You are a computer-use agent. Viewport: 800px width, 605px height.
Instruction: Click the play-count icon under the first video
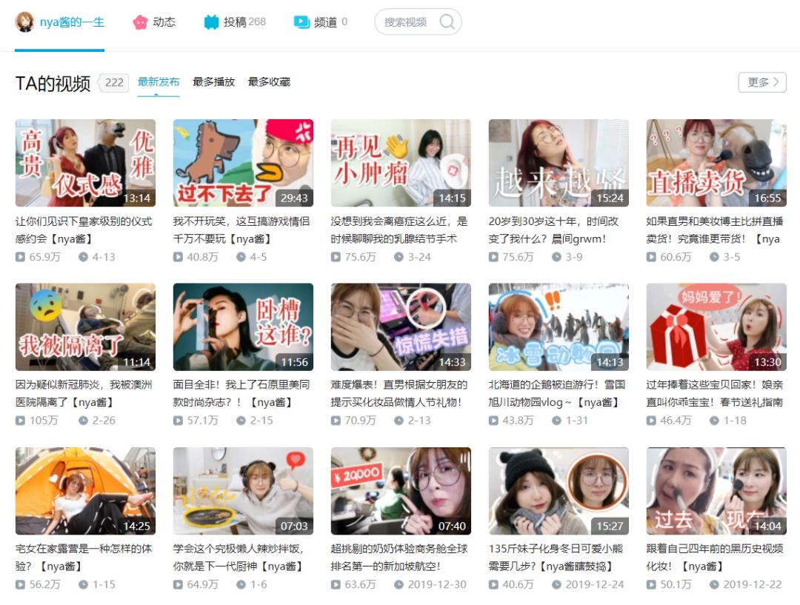pyautogui.click(x=19, y=258)
